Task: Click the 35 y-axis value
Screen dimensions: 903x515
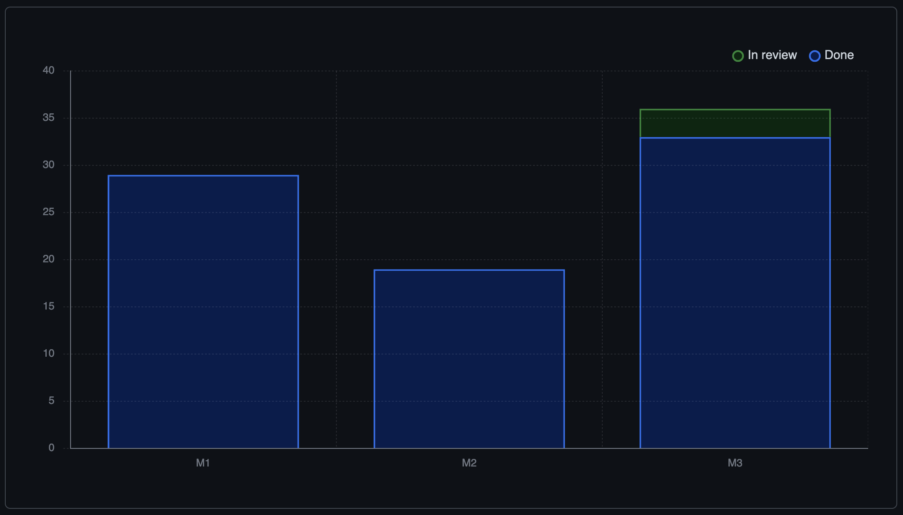Action: coord(49,117)
